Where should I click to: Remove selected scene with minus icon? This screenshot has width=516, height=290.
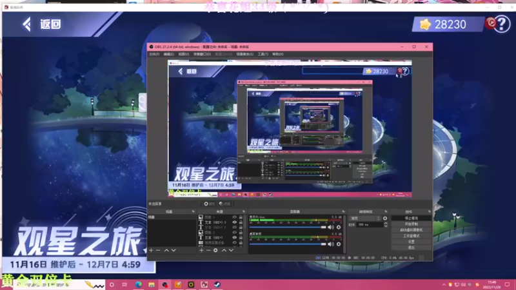(158, 250)
